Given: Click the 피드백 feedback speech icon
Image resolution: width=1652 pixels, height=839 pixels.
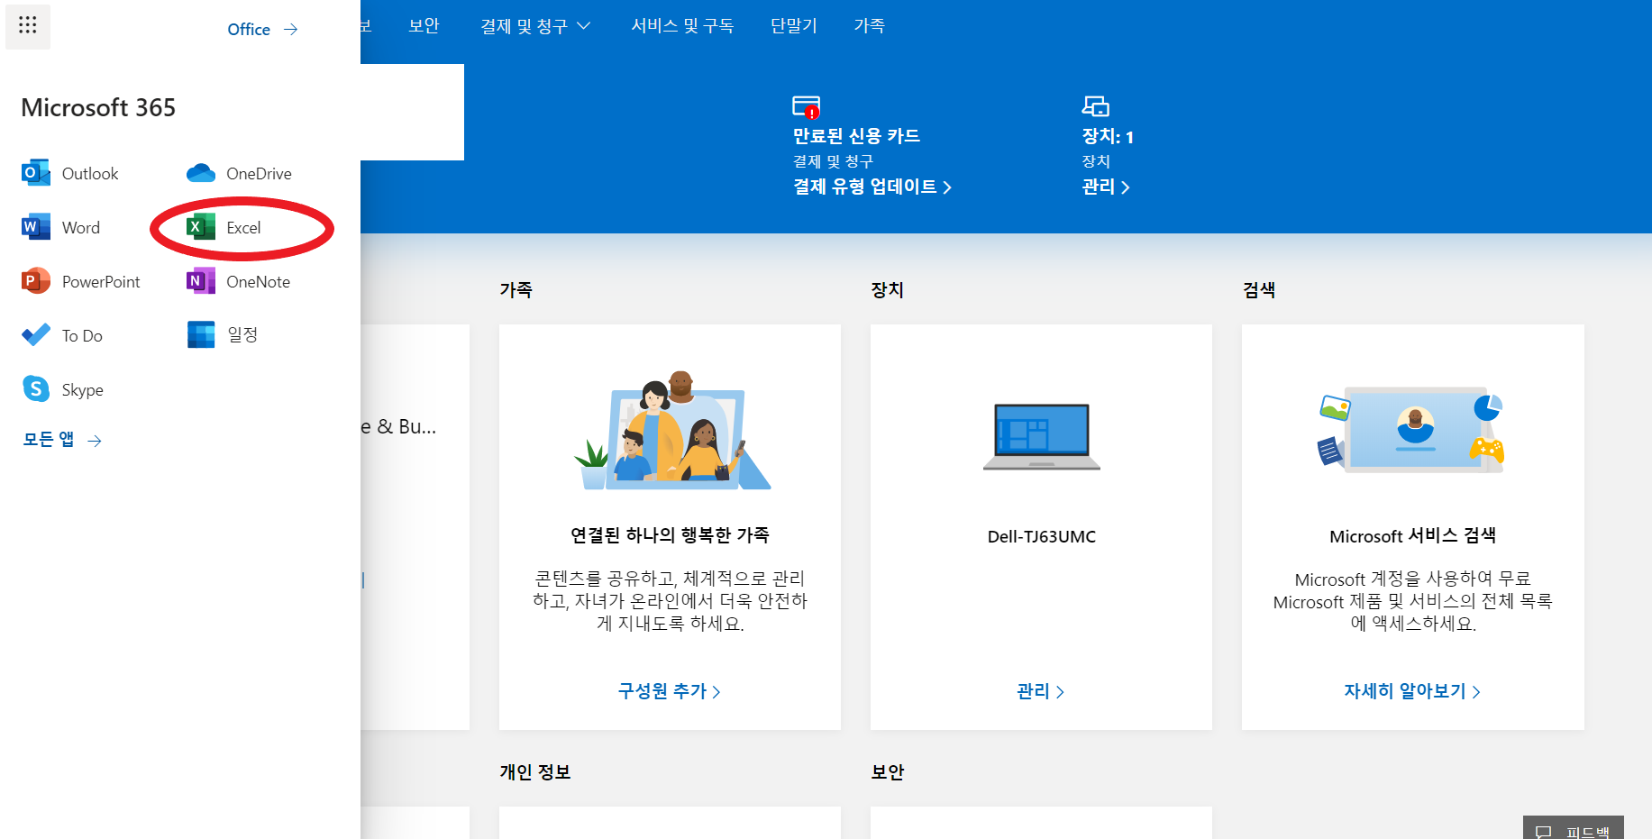Looking at the screenshot, I should [1544, 831].
